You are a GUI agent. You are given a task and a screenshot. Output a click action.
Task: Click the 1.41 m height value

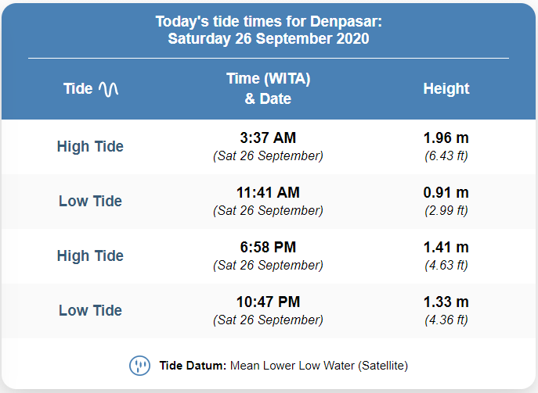pos(446,247)
